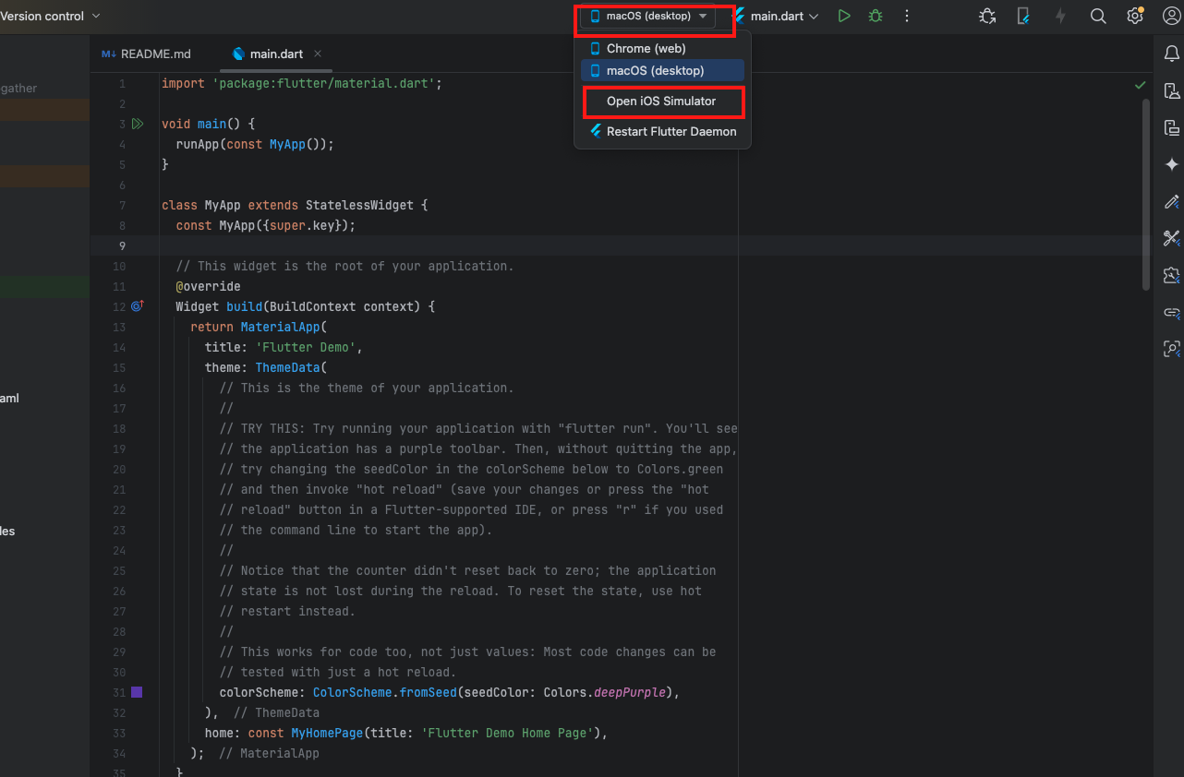Click the 'widget is the root' comment line
The height and width of the screenshot is (777, 1184).
[344, 266]
